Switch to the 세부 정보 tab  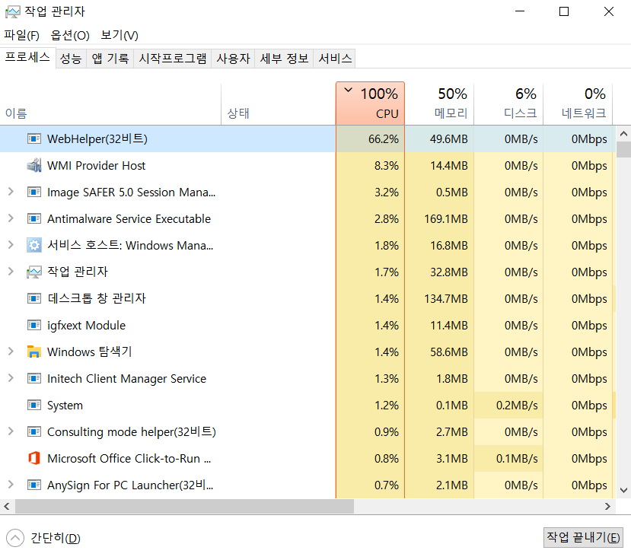click(x=284, y=59)
